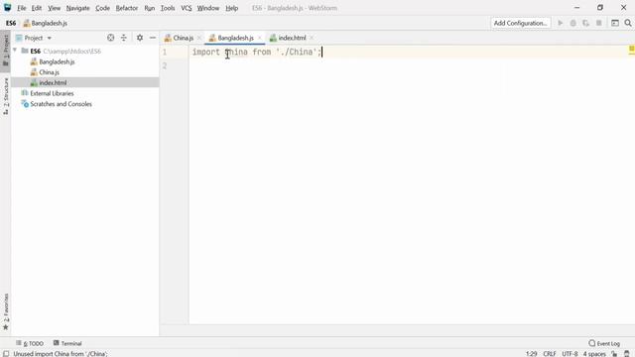The image size is (635, 357).
Task: Click Bangladesh.js breadcrumb in navigation bar
Action: click(45, 23)
